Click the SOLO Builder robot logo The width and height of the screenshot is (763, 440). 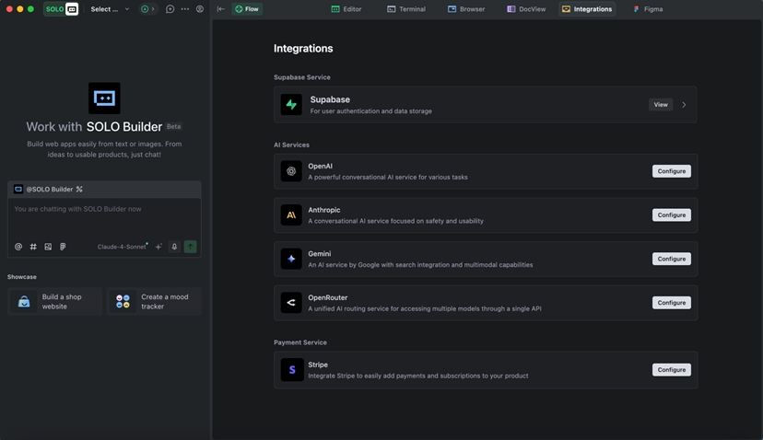pos(104,98)
